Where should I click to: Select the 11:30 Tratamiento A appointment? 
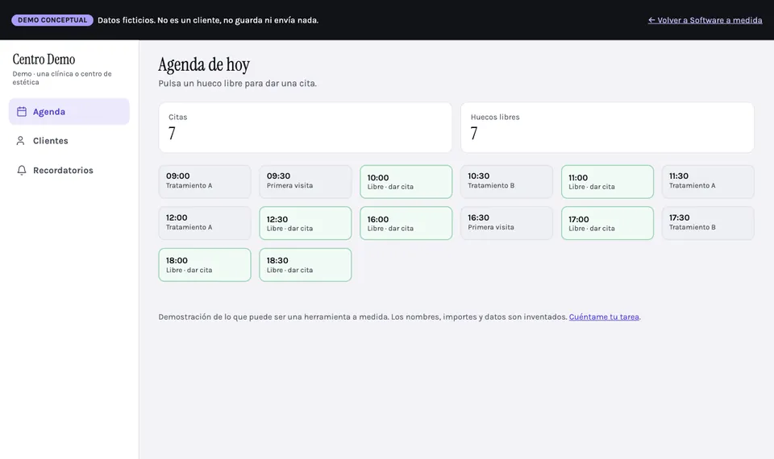pyautogui.click(x=708, y=181)
